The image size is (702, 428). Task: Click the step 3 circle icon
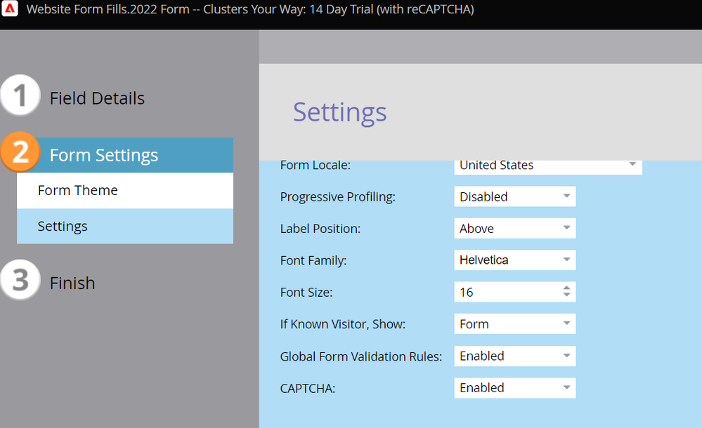[x=20, y=280]
